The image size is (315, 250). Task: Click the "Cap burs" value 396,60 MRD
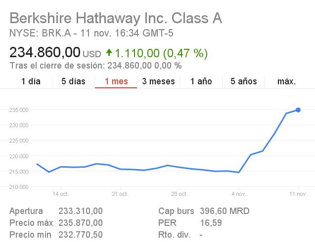(x=225, y=211)
